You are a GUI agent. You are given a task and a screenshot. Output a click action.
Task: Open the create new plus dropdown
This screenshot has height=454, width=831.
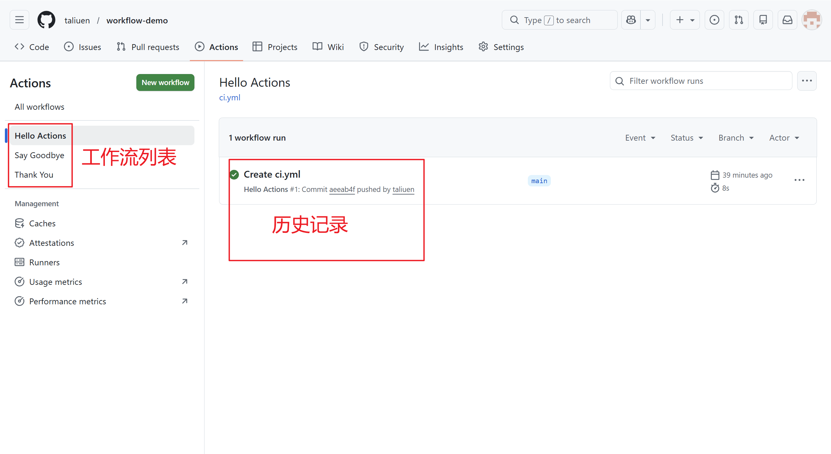pos(685,20)
